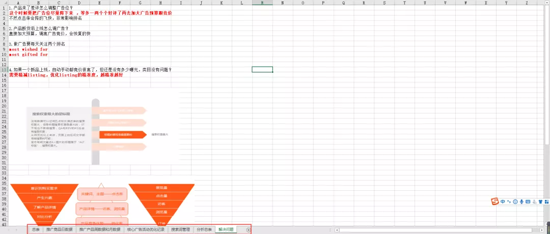The width and height of the screenshot is (550, 234).
Task: Click '访客' layer in right funnel
Action: click(x=161, y=204)
